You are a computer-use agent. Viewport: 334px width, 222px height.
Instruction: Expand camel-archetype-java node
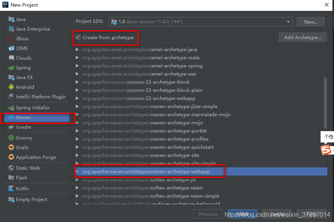pos(77,50)
